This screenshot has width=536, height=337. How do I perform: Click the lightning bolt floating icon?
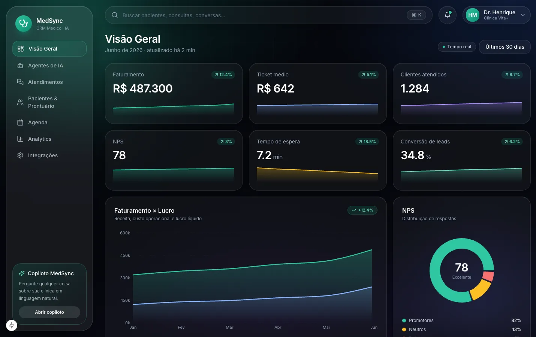pos(12,325)
